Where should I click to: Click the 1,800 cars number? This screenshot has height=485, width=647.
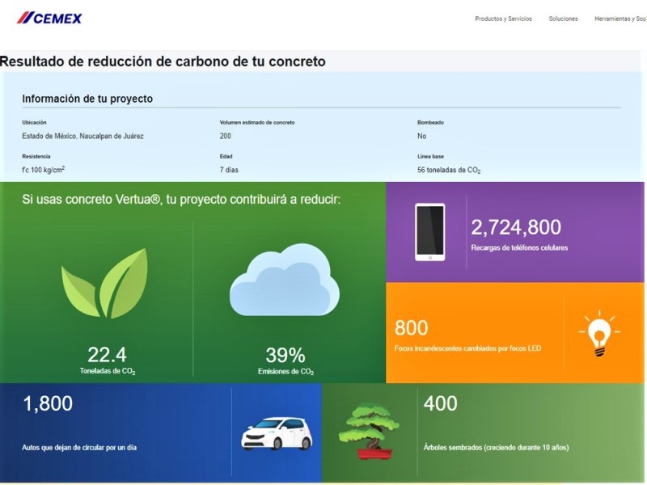(48, 403)
